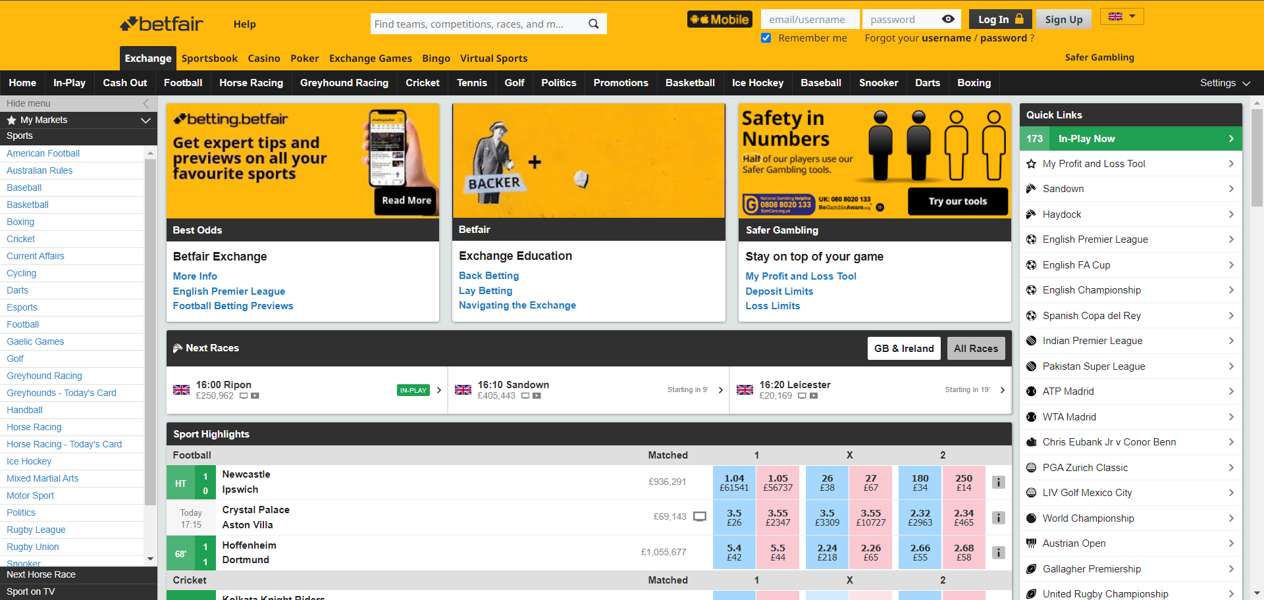
Task: Open the Mobile apps badge
Action: click(720, 19)
